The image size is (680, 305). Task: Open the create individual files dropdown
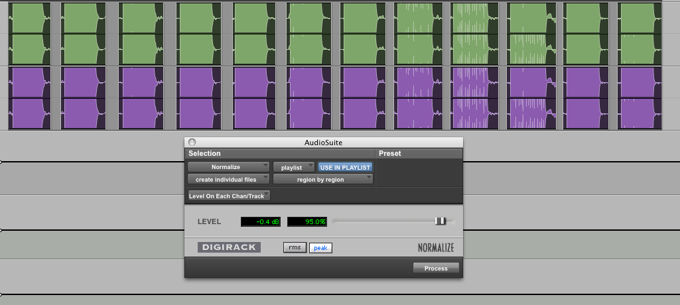point(228,179)
